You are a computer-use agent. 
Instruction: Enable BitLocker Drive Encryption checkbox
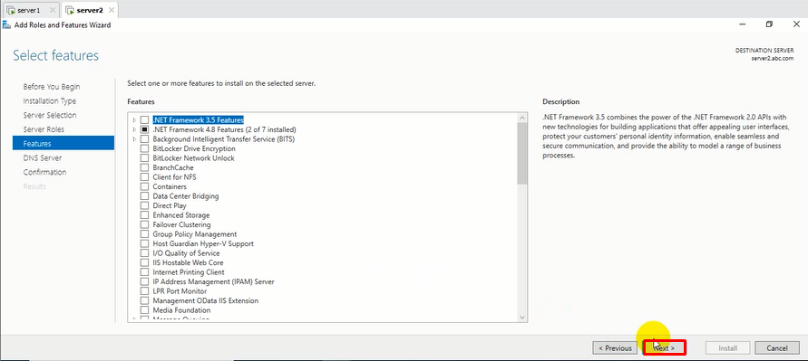click(x=144, y=148)
